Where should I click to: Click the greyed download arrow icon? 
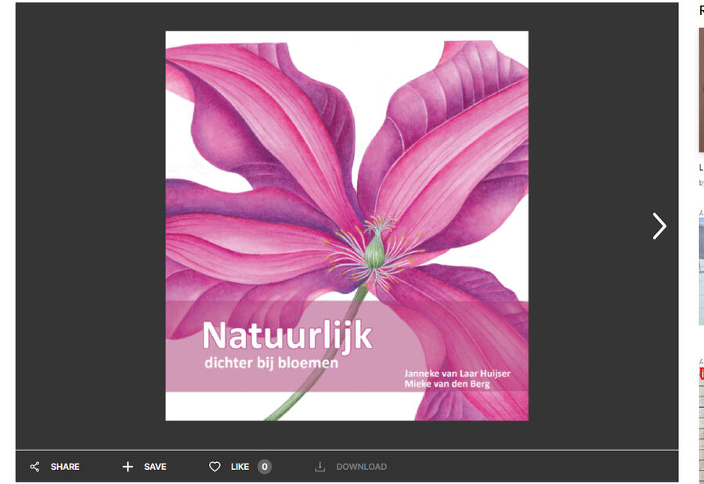(320, 467)
